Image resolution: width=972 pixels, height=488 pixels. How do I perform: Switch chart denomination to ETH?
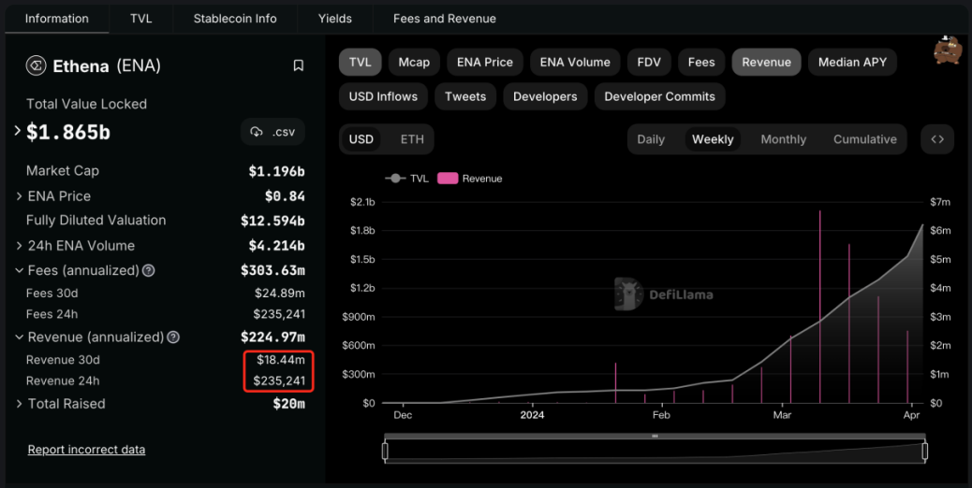[x=412, y=139]
